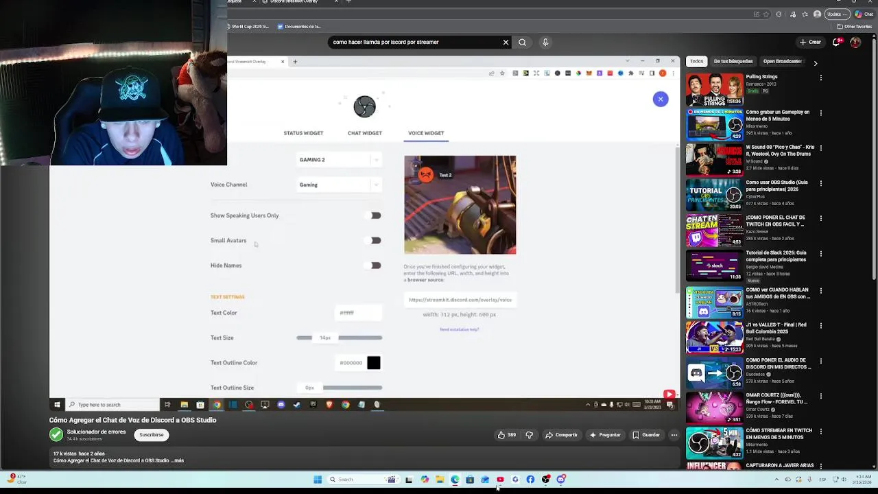
Task: Switch to the CHAT WIDGET tab
Action: [364, 133]
